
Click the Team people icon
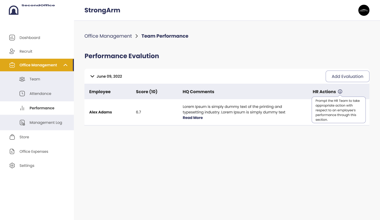click(22, 79)
